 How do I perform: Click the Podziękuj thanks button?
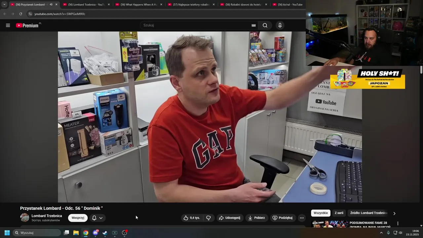point(283,218)
